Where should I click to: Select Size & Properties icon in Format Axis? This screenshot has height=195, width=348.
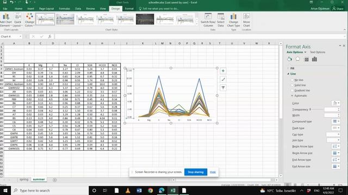click(x=306, y=59)
